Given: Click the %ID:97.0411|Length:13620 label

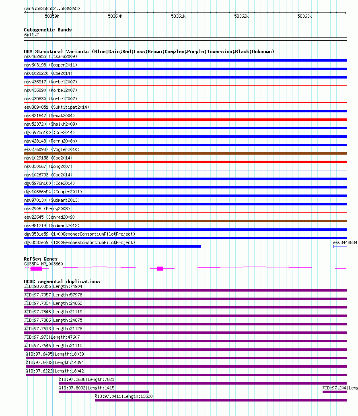Looking at the screenshot, I should (x=124, y=396).
